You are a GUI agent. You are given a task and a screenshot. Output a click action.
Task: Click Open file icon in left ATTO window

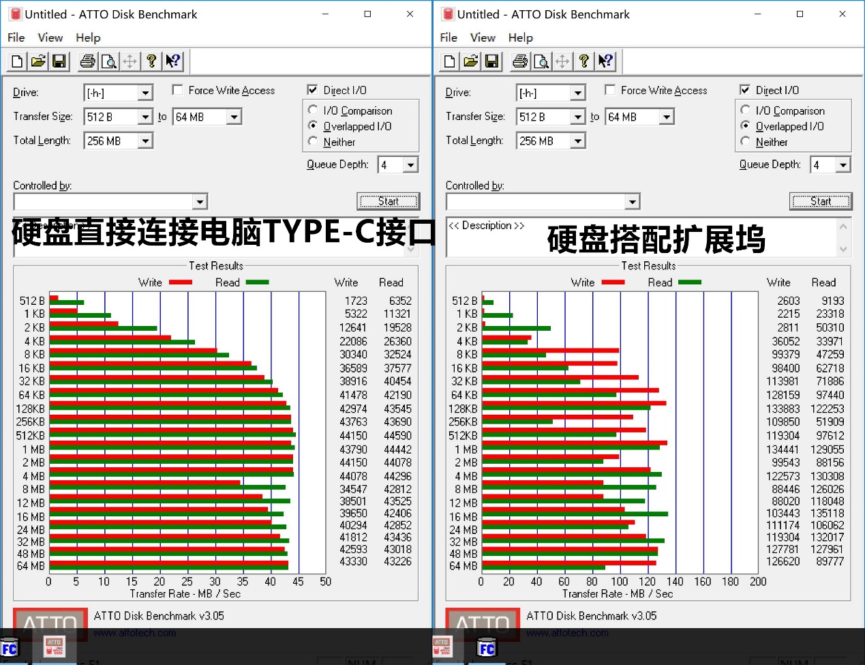click(38, 61)
